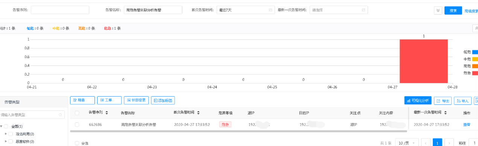Click the 导出 export button
The width and height of the screenshot is (478, 146).
click(x=443, y=101)
